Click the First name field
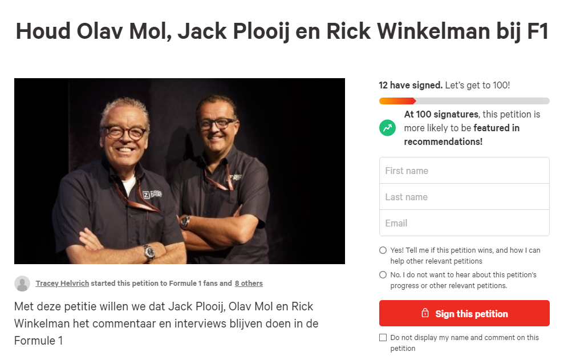Screen dimensions: 564x360 [x=464, y=171]
